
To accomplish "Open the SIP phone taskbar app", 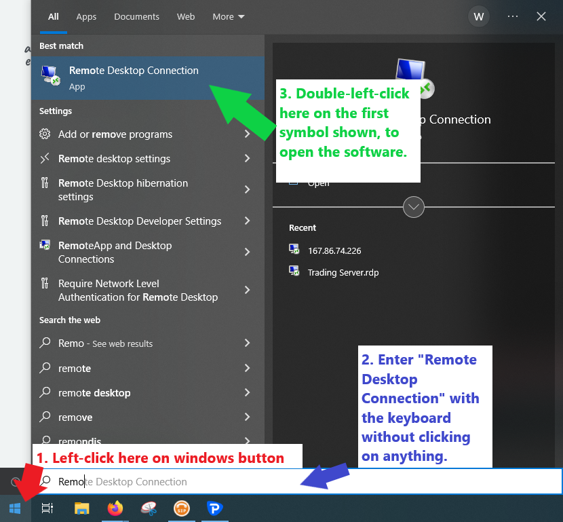I will coord(182,508).
